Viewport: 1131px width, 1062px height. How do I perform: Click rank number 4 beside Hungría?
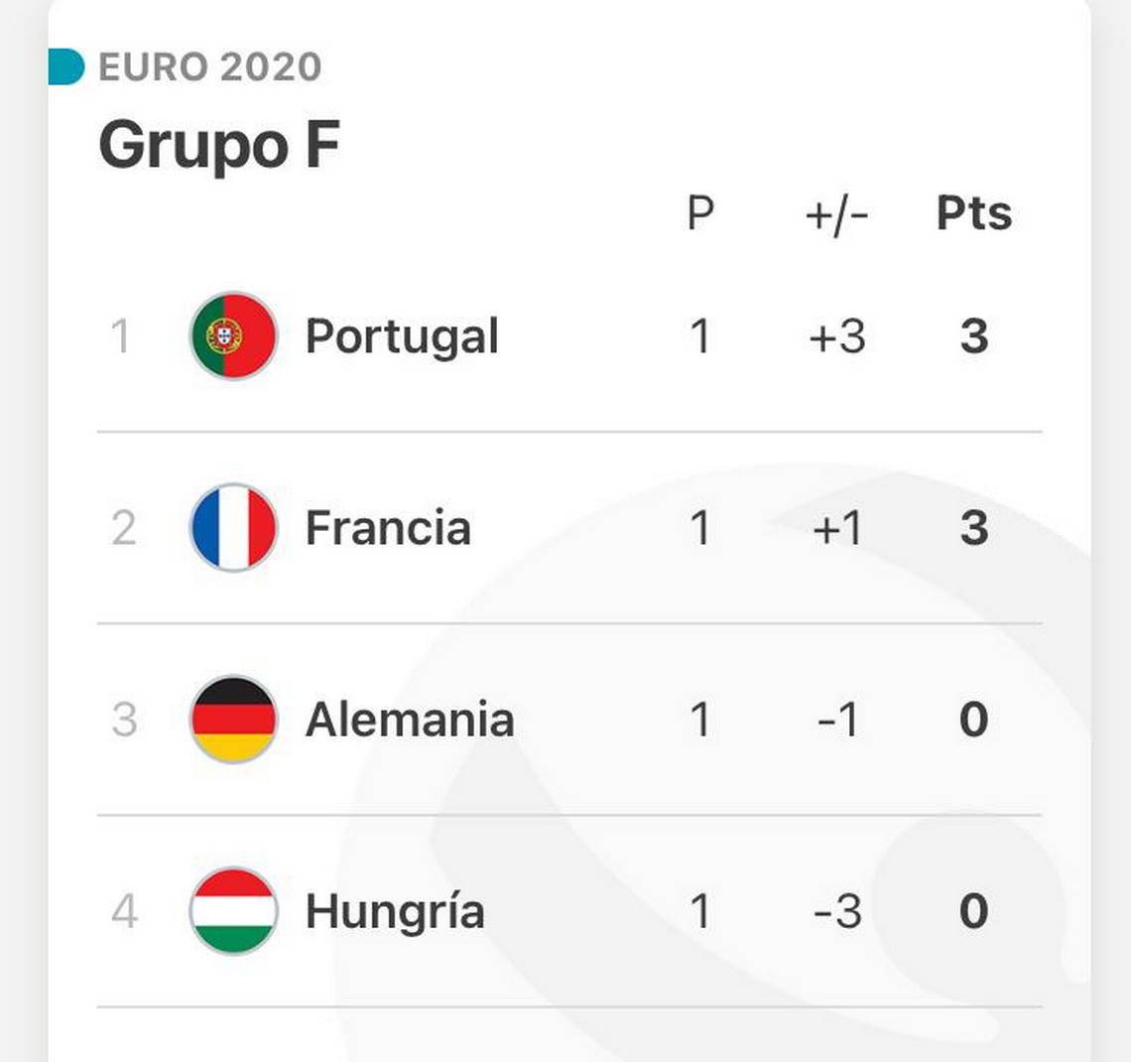[x=124, y=910]
